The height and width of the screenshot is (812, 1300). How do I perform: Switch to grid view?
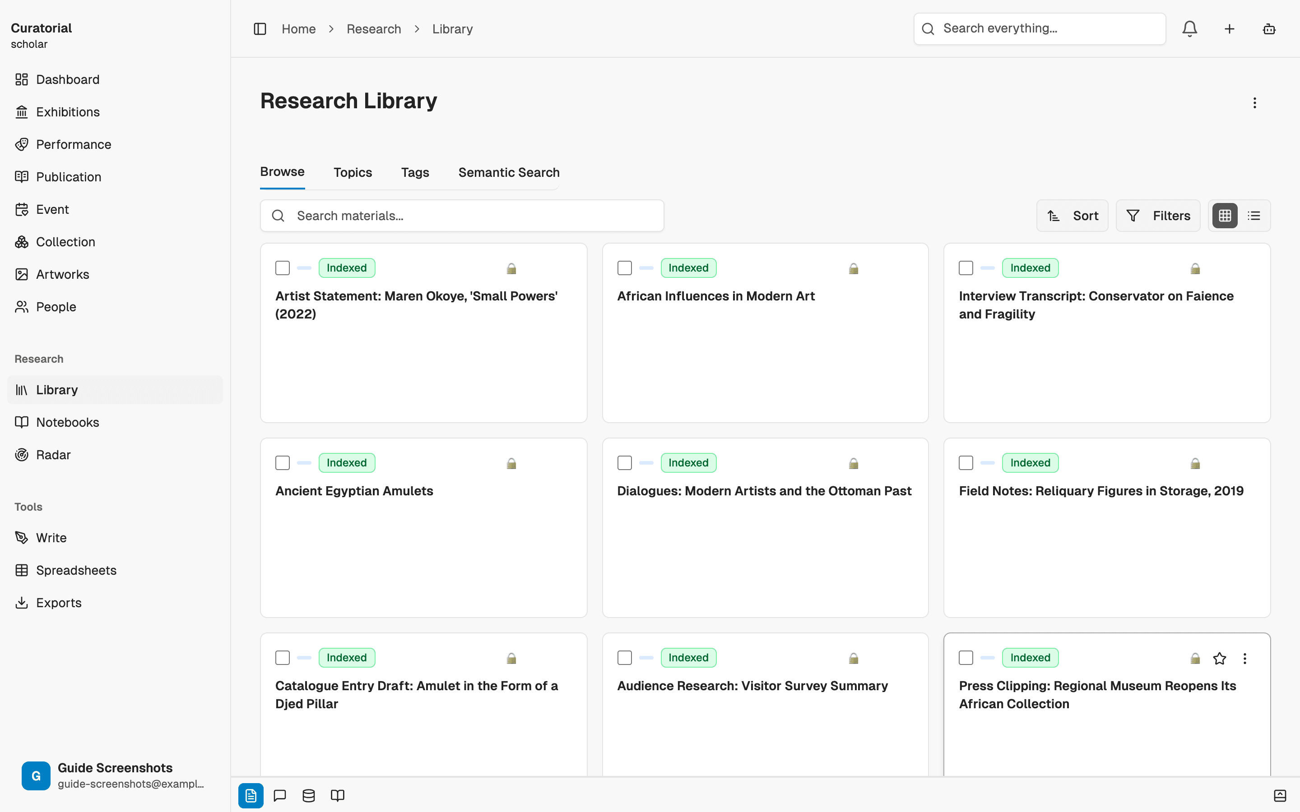point(1225,216)
